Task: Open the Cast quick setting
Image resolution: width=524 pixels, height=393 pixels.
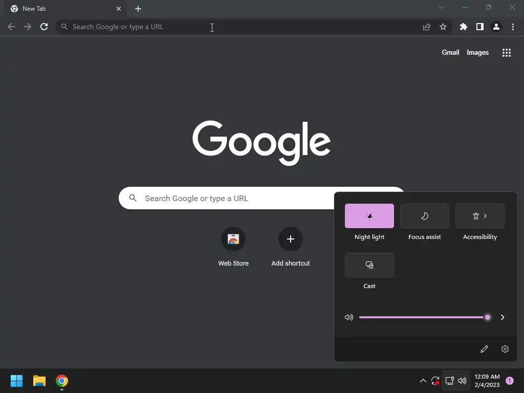Action: [x=369, y=265]
